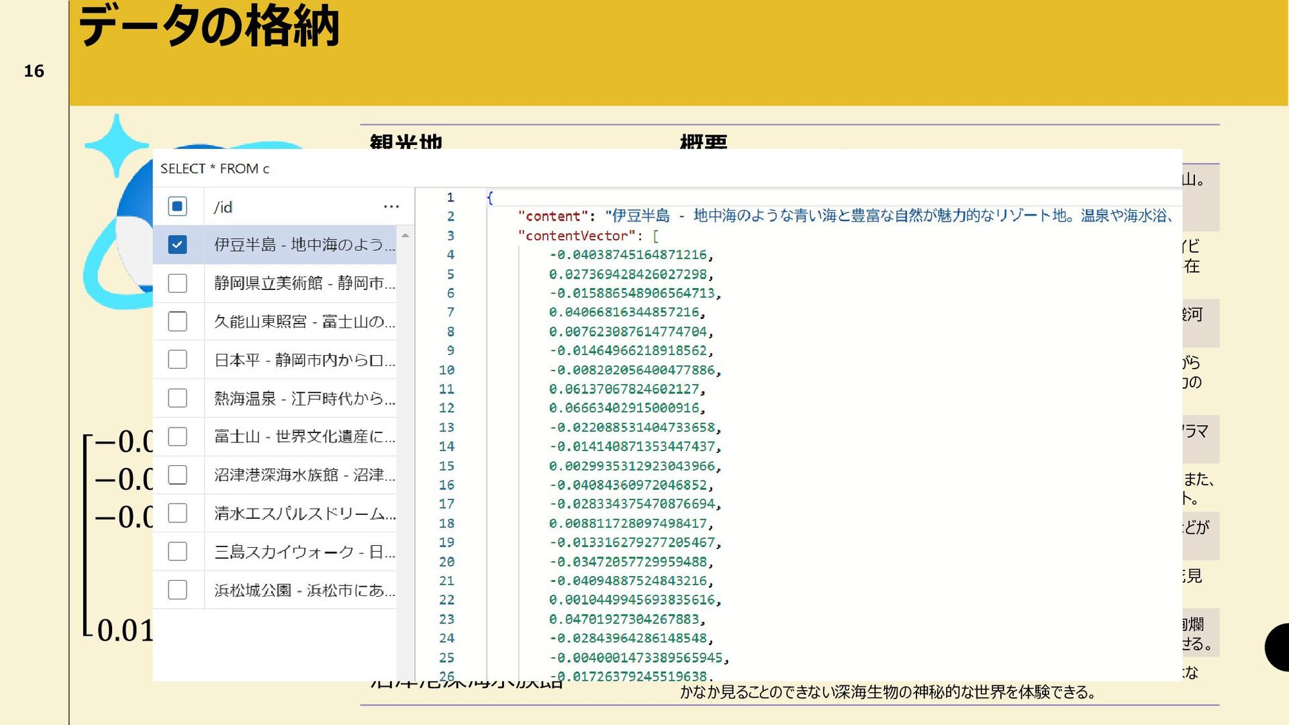This screenshot has width=1289, height=725.
Task: Check the 沼津港深海水族館 row checkbox
Action: coord(177,475)
